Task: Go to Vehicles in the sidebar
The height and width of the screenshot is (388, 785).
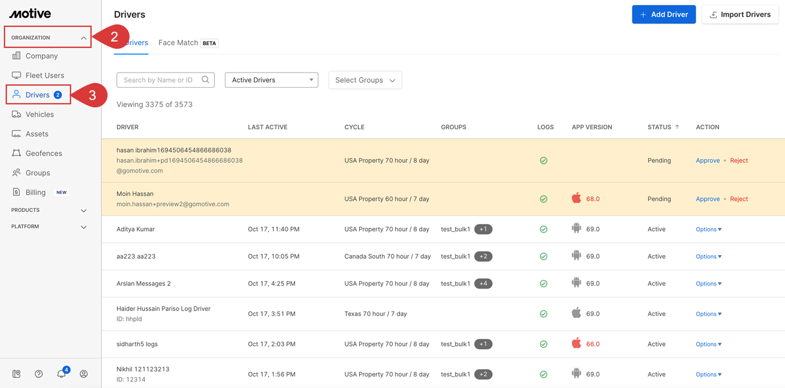Action: tap(33, 115)
